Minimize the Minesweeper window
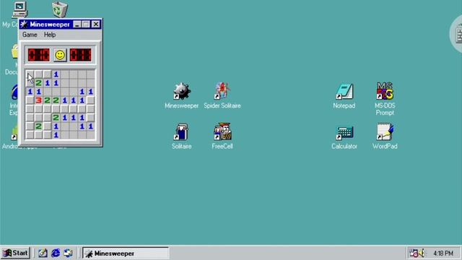Viewport: 462px width, 260px height. (x=77, y=25)
